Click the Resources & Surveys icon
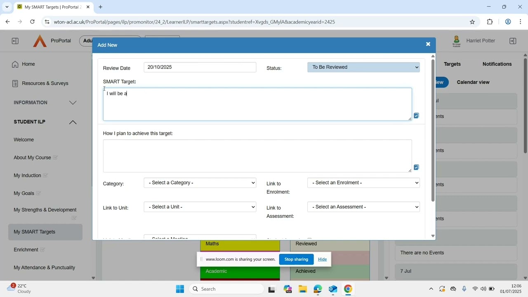Viewport: 528px width, 297px height. [15, 83]
